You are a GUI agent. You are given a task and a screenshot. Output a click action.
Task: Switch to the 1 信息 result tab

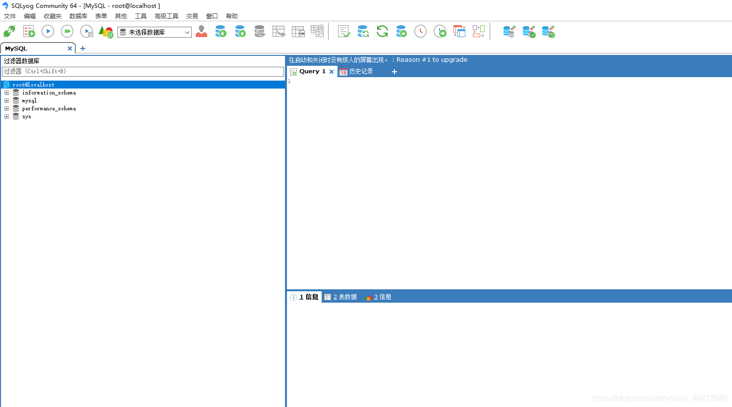pyautogui.click(x=305, y=297)
